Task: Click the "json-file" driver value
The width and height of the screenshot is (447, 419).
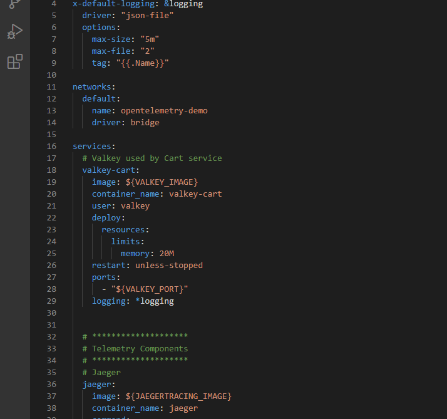Action: (x=147, y=15)
